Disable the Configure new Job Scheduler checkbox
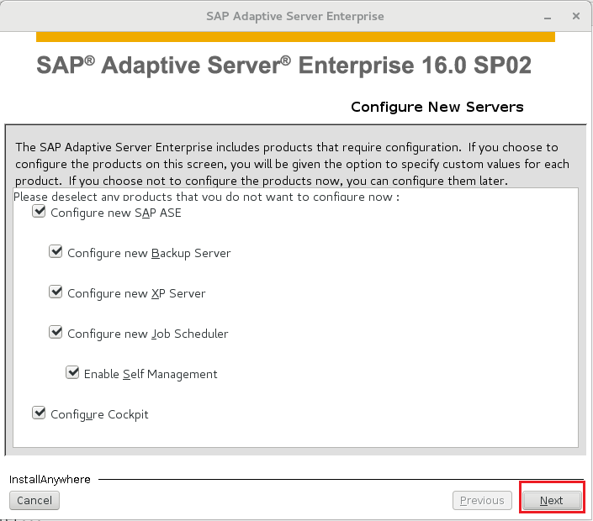593x521 pixels. 56,333
